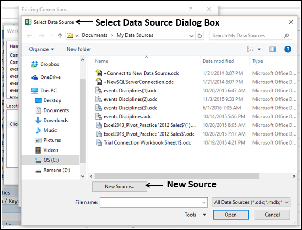Click the refresh icon beside address bar

click(x=200, y=36)
